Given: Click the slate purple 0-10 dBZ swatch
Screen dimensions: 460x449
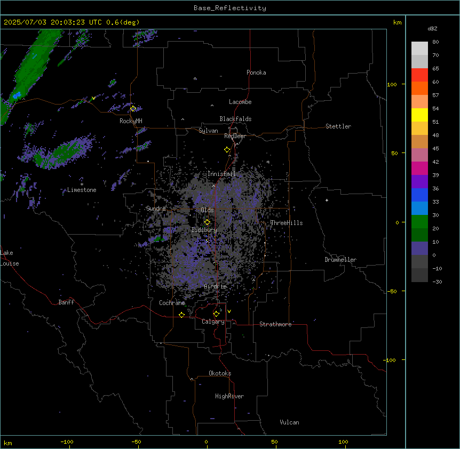Looking at the screenshot, I should pos(419,248).
